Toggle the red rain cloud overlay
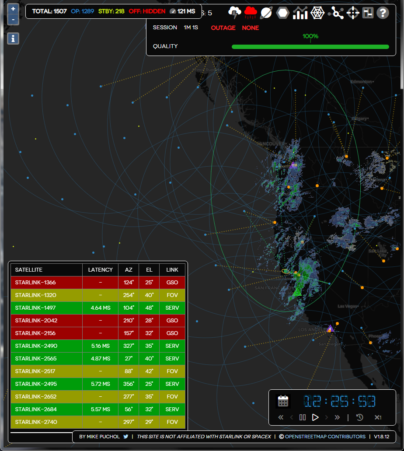Screen dimensions: 404x451 (x=251, y=13)
